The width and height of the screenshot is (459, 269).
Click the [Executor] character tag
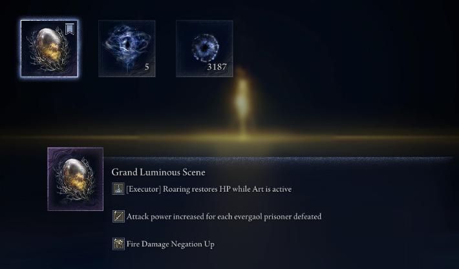144,189
